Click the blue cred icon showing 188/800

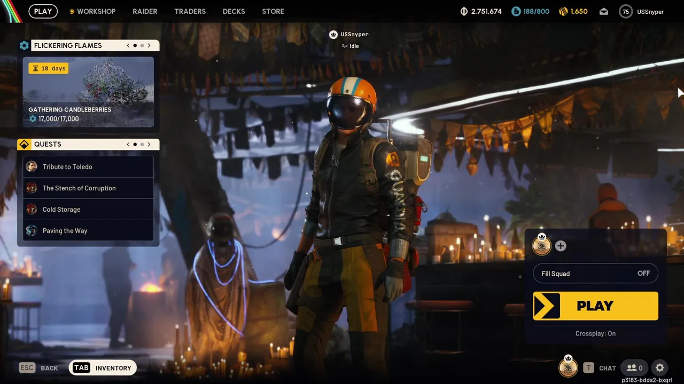tap(516, 11)
